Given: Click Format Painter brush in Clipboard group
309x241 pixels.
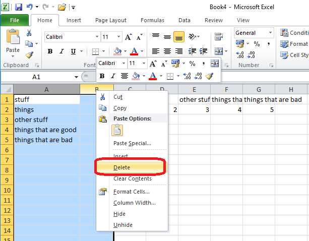Looking at the screenshot, I should tap(29, 55).
